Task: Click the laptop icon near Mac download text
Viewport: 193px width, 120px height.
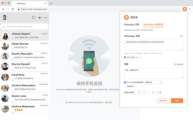Action: [66, 102]
